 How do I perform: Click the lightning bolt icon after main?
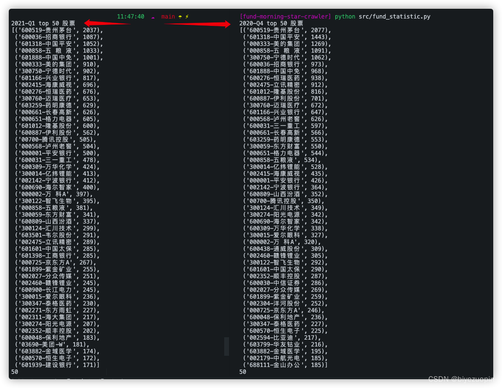187,17
